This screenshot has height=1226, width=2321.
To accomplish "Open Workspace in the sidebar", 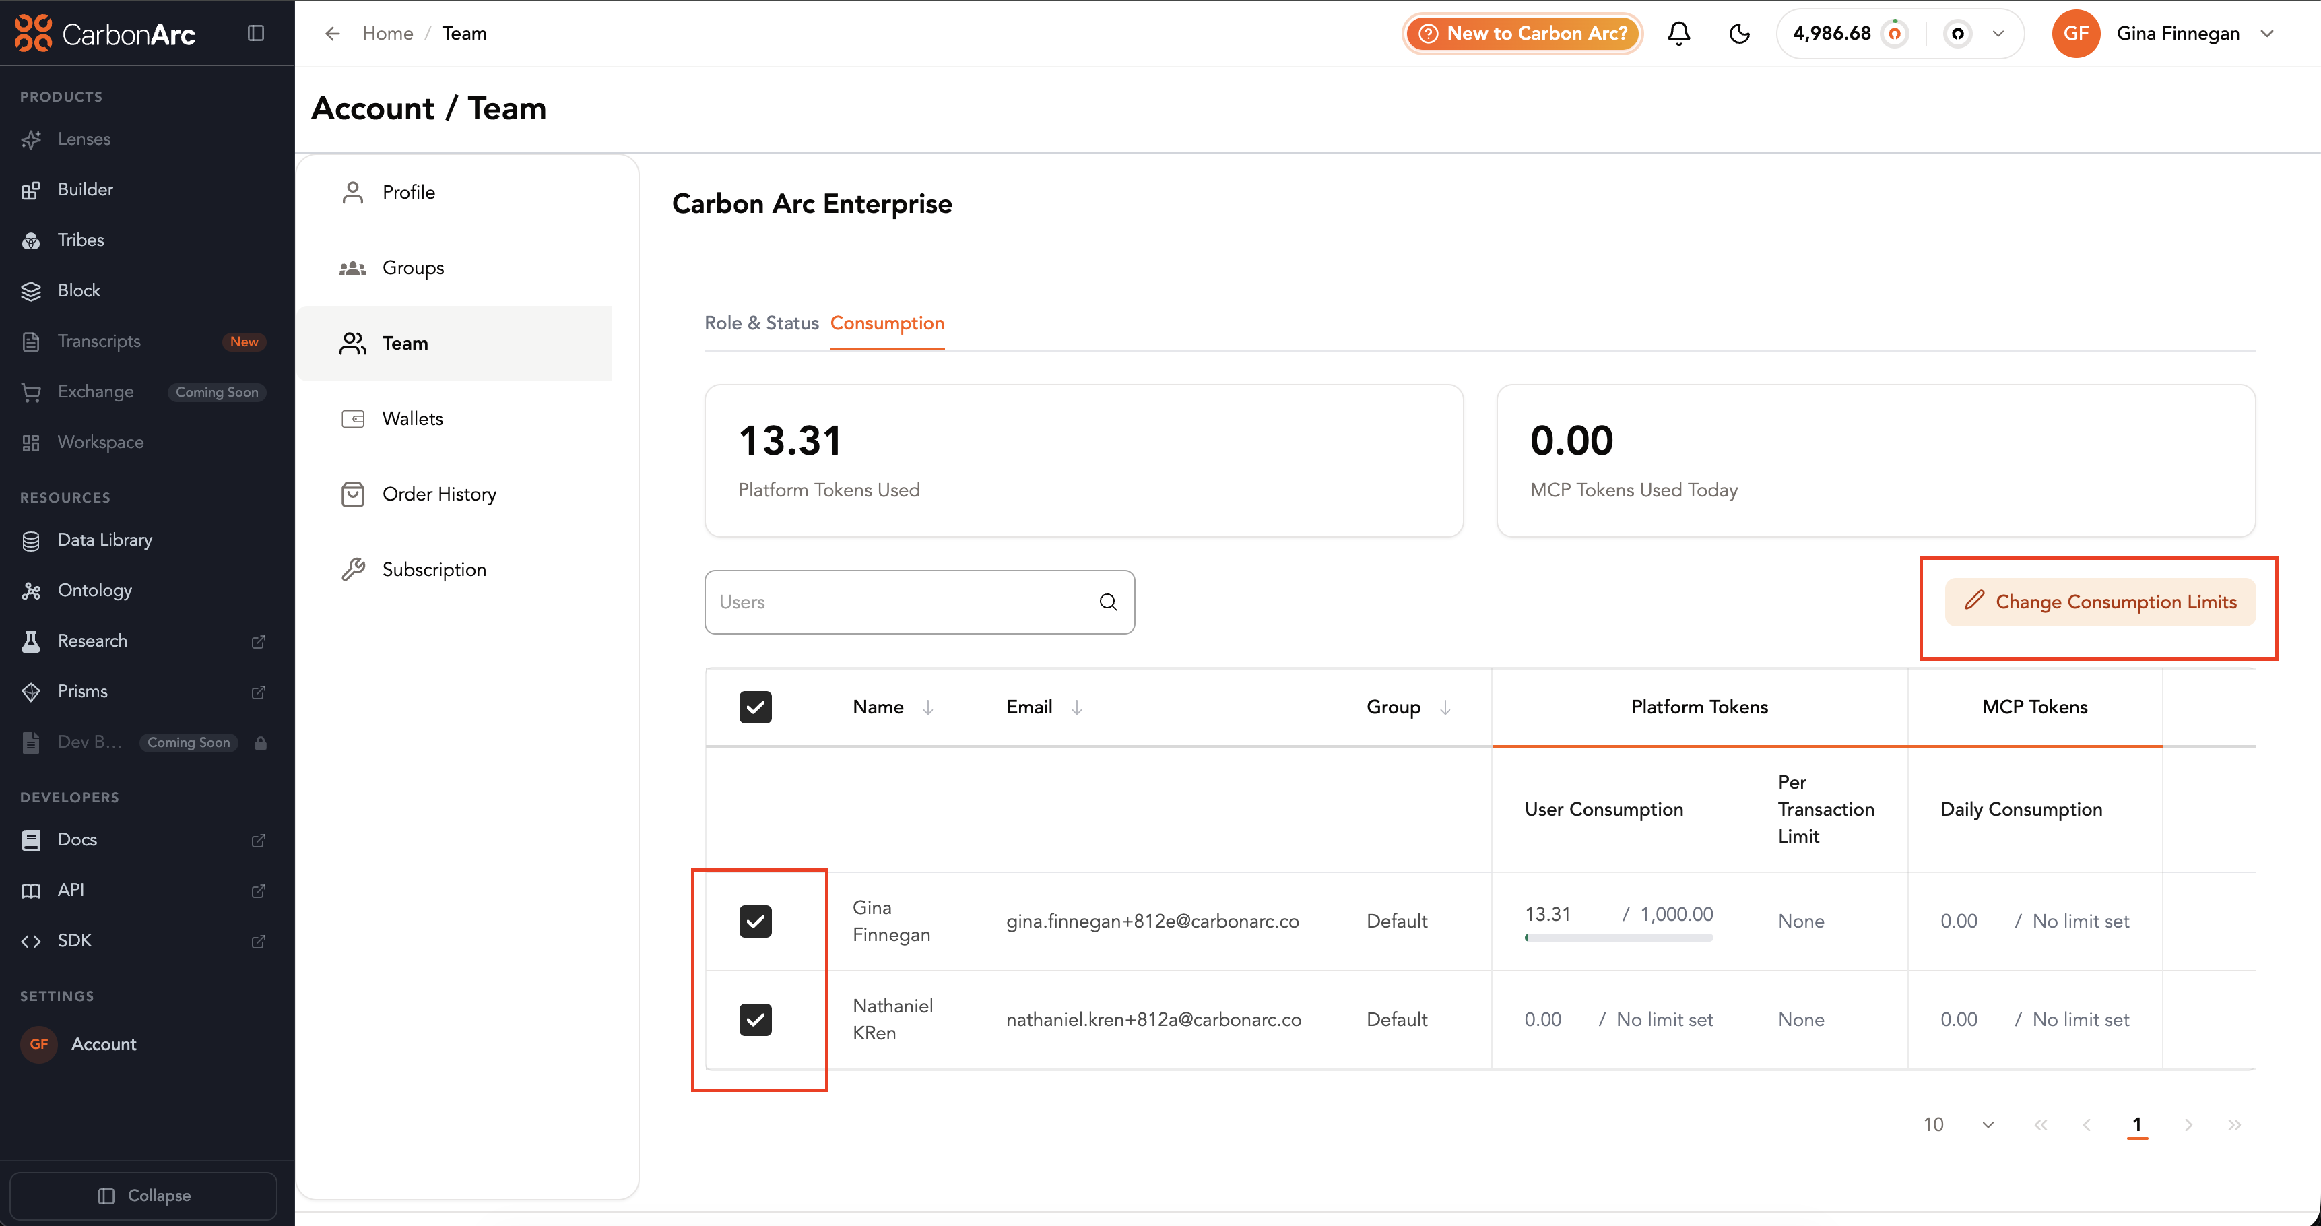I will [101, 441].
